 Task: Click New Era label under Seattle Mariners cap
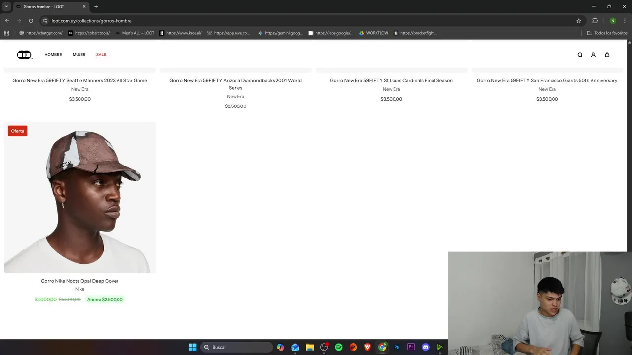tap(79, 89)
